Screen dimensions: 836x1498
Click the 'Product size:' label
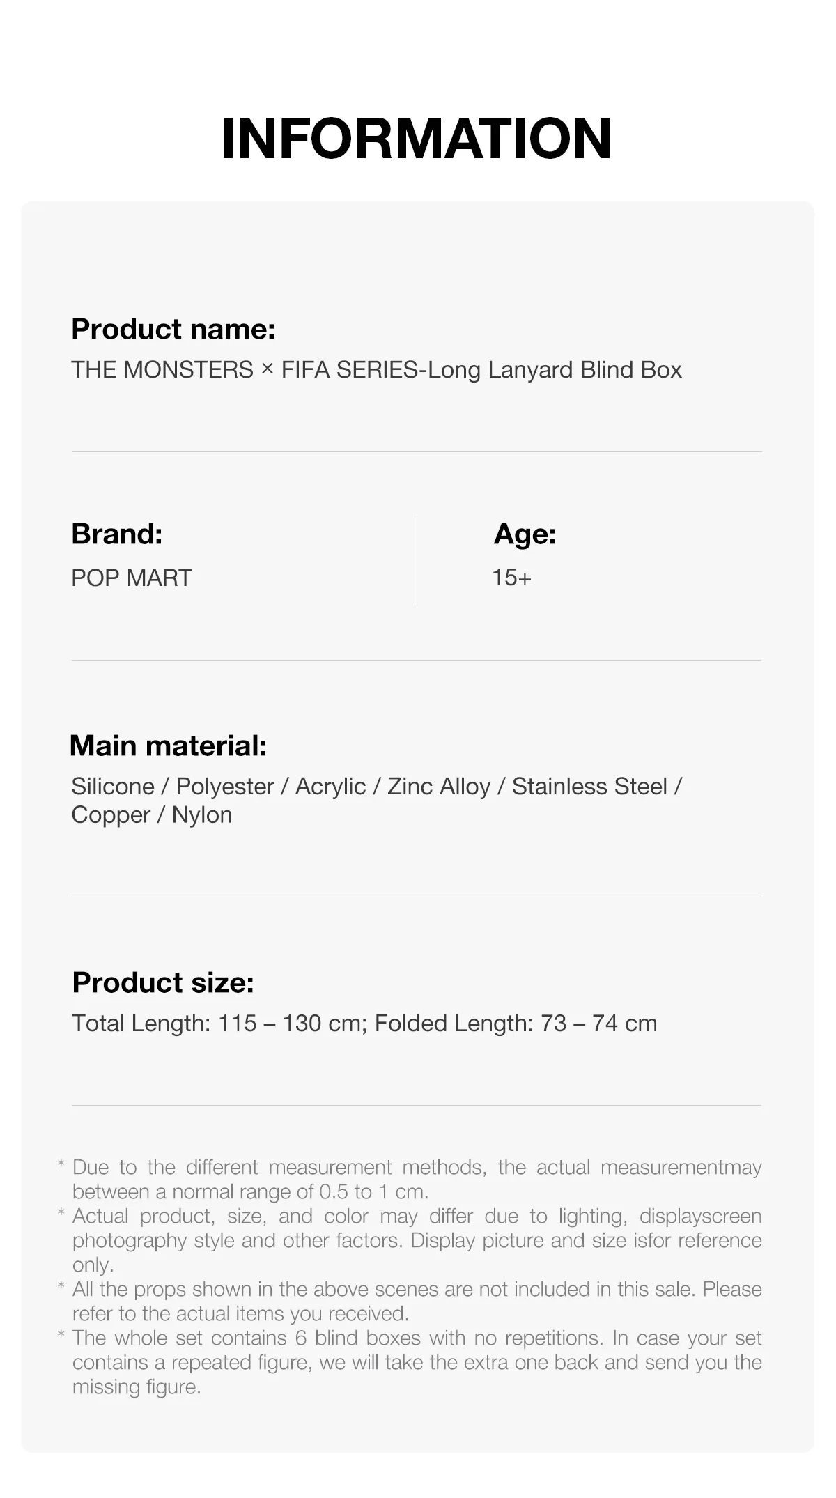163,982
